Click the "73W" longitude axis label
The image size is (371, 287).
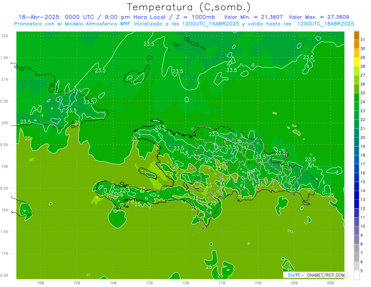coord(149,283)
